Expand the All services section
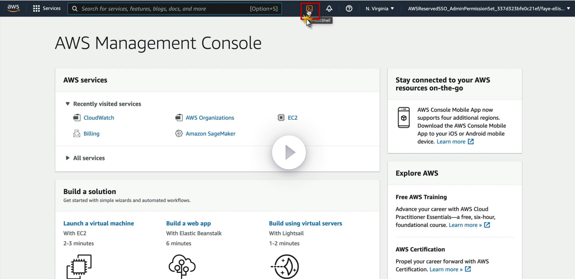This screenshot has height=279, width=575. pos(68,158)
